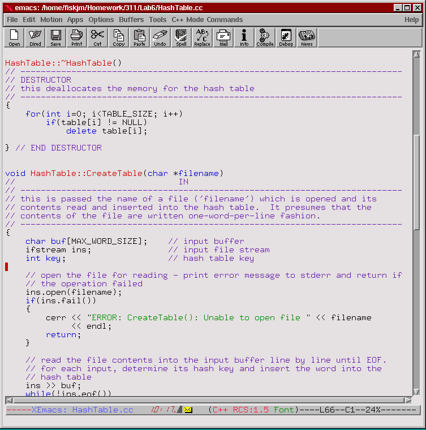The width and height of the screenshot is (426, 430).
Task: Toggle Font mode indicator in the modeline
Action: [284, 410]
